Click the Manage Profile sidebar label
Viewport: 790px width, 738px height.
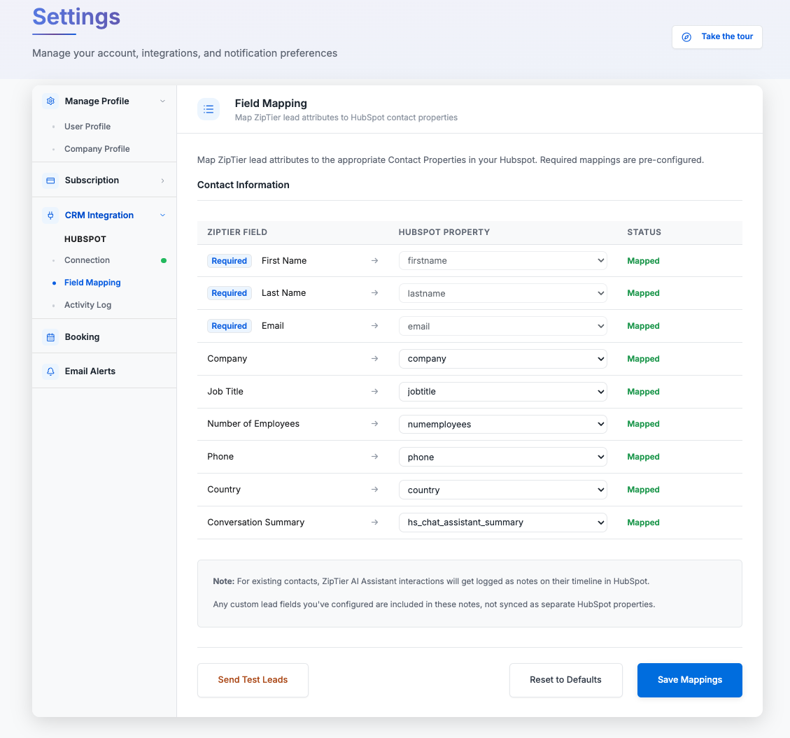[x=97, y=101]
